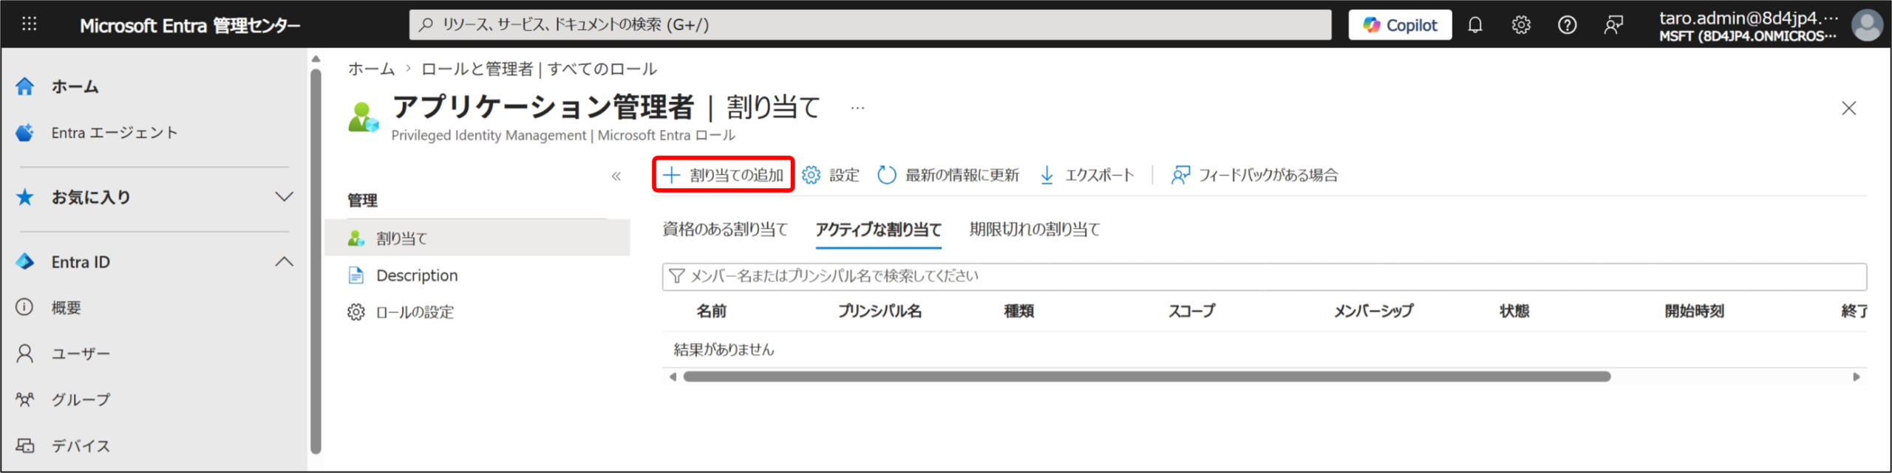Image resolution: width=1892 pixels, height=473 pixels.
Task: Click the header feedback person icon
Action: pos(1613,25)
